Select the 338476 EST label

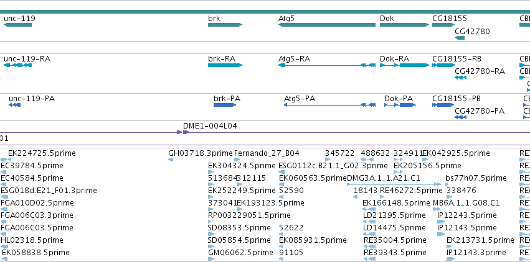tap(461, 191)
